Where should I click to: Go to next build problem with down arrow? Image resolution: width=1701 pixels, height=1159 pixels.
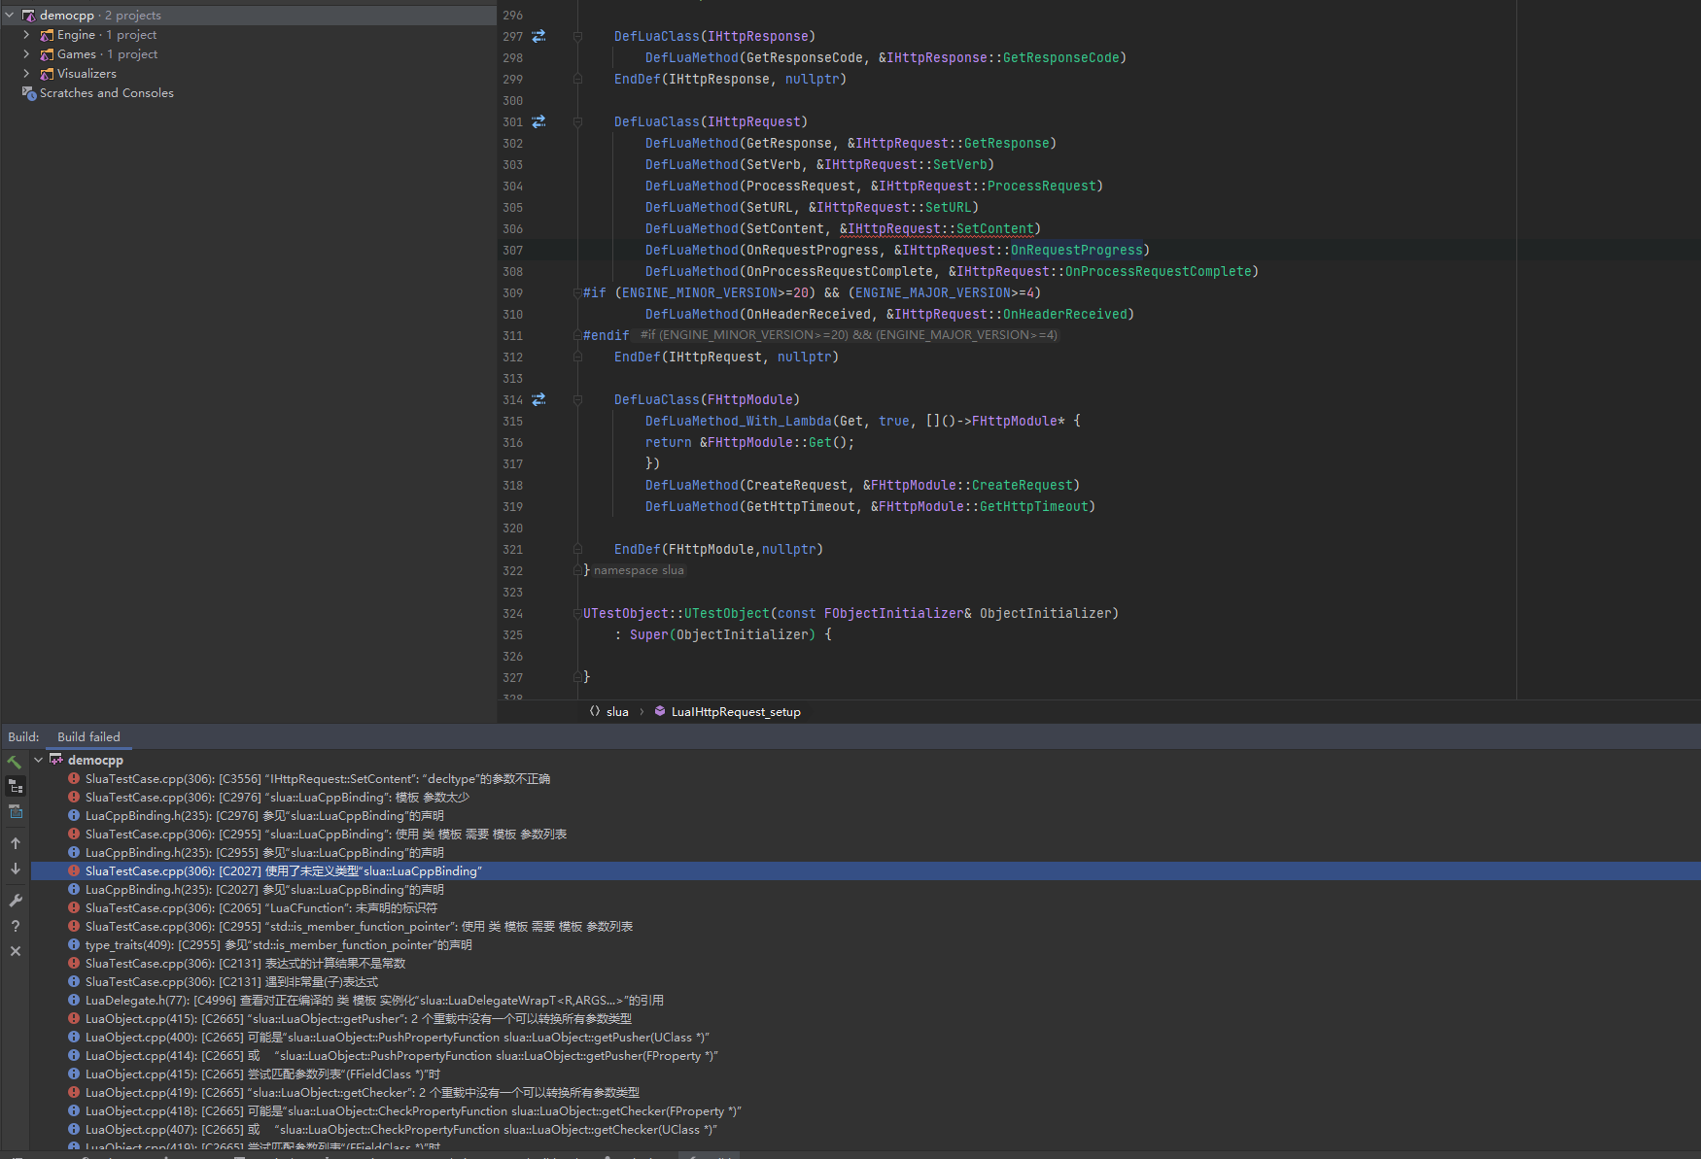click(16, 869)
